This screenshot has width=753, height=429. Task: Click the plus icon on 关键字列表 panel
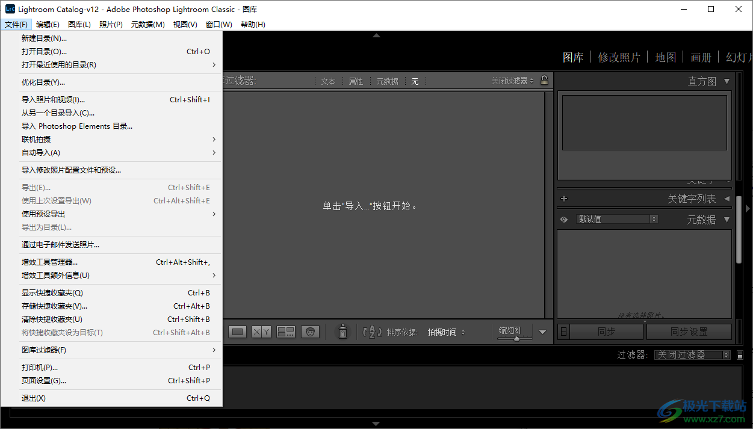click(x=564, y=198)
